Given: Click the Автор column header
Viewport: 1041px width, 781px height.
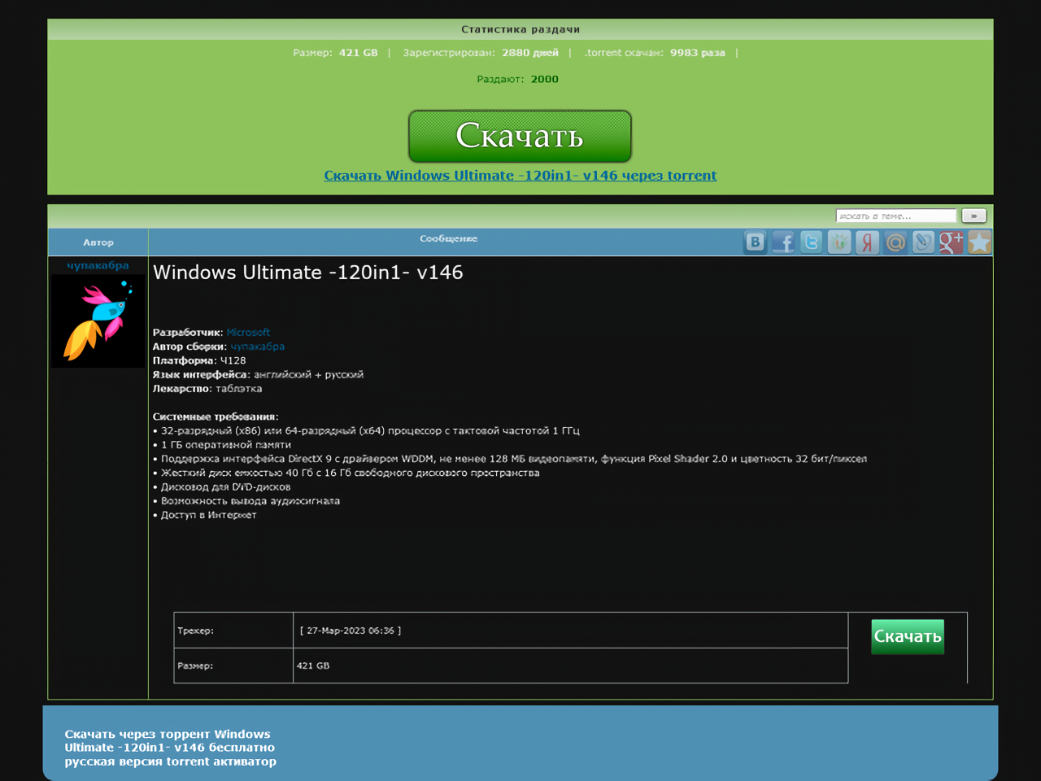Looking at the screenshot, I should click(x=98, y=242).
